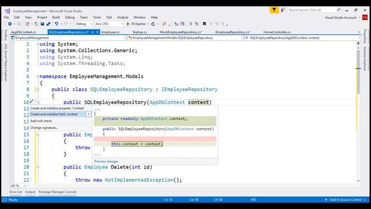The height and width of the screenshot is (209, 371).
Task: Click the increase indent toolbar icon
Action: (197, 24)
